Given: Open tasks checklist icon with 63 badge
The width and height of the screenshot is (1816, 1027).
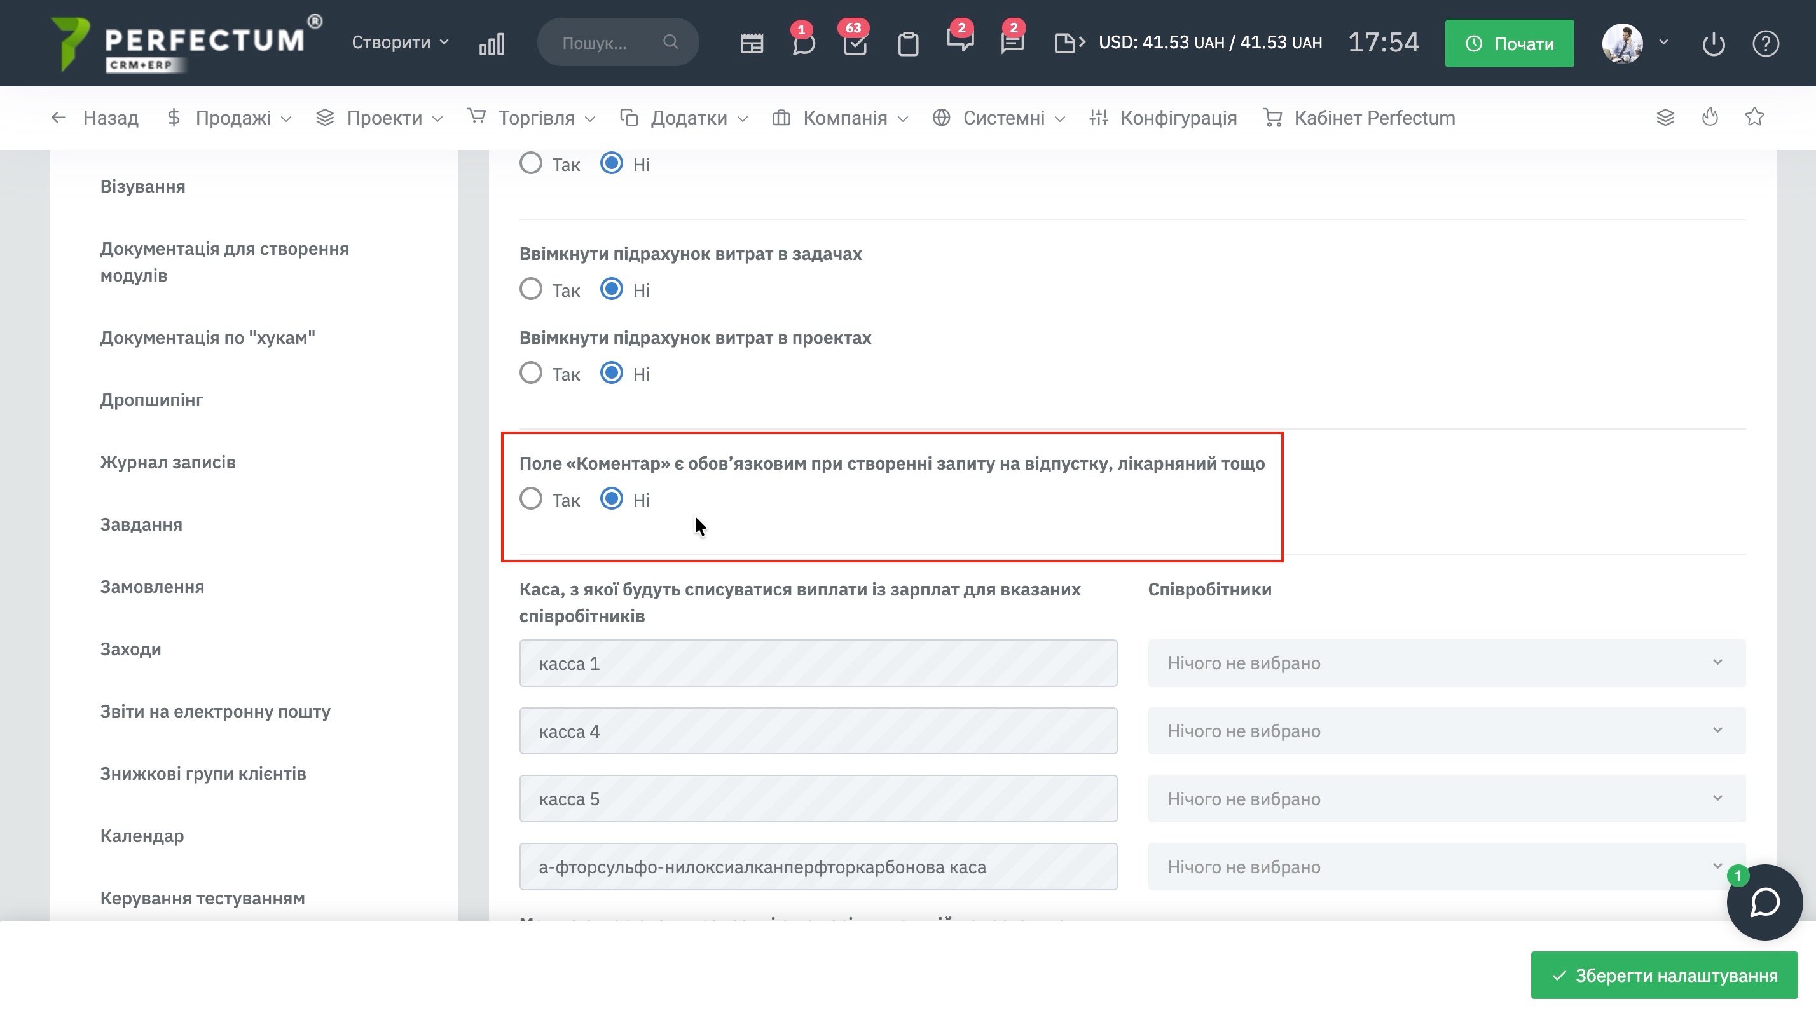Looking at the screenshot, I should tap(855, 44).
